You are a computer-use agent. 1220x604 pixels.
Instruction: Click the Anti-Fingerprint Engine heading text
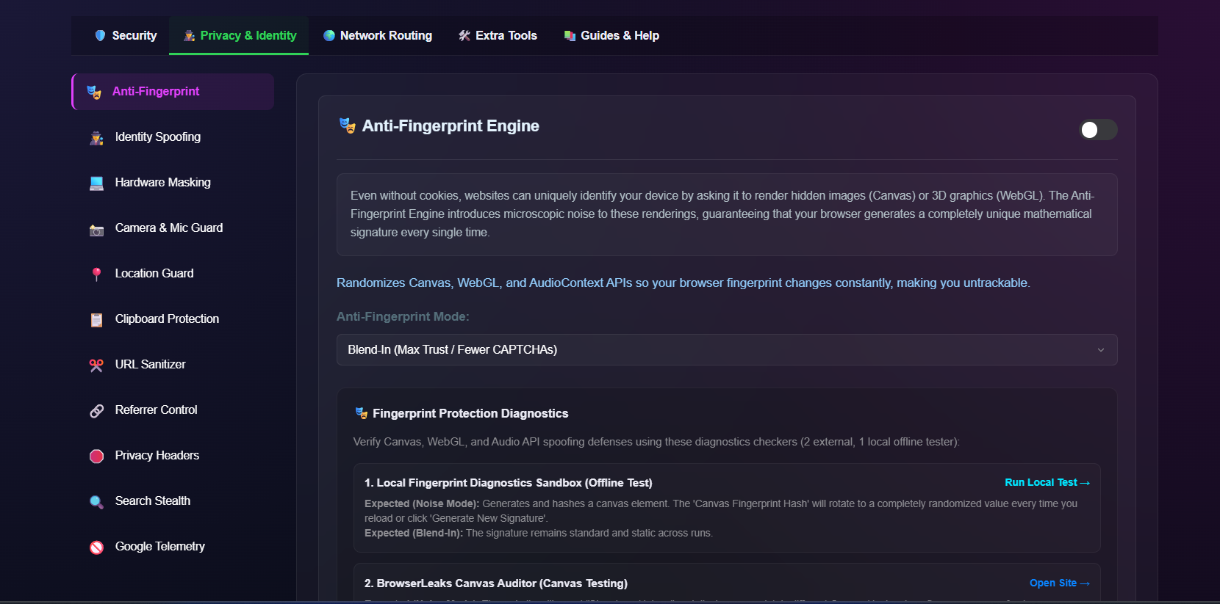coord(451,125)
